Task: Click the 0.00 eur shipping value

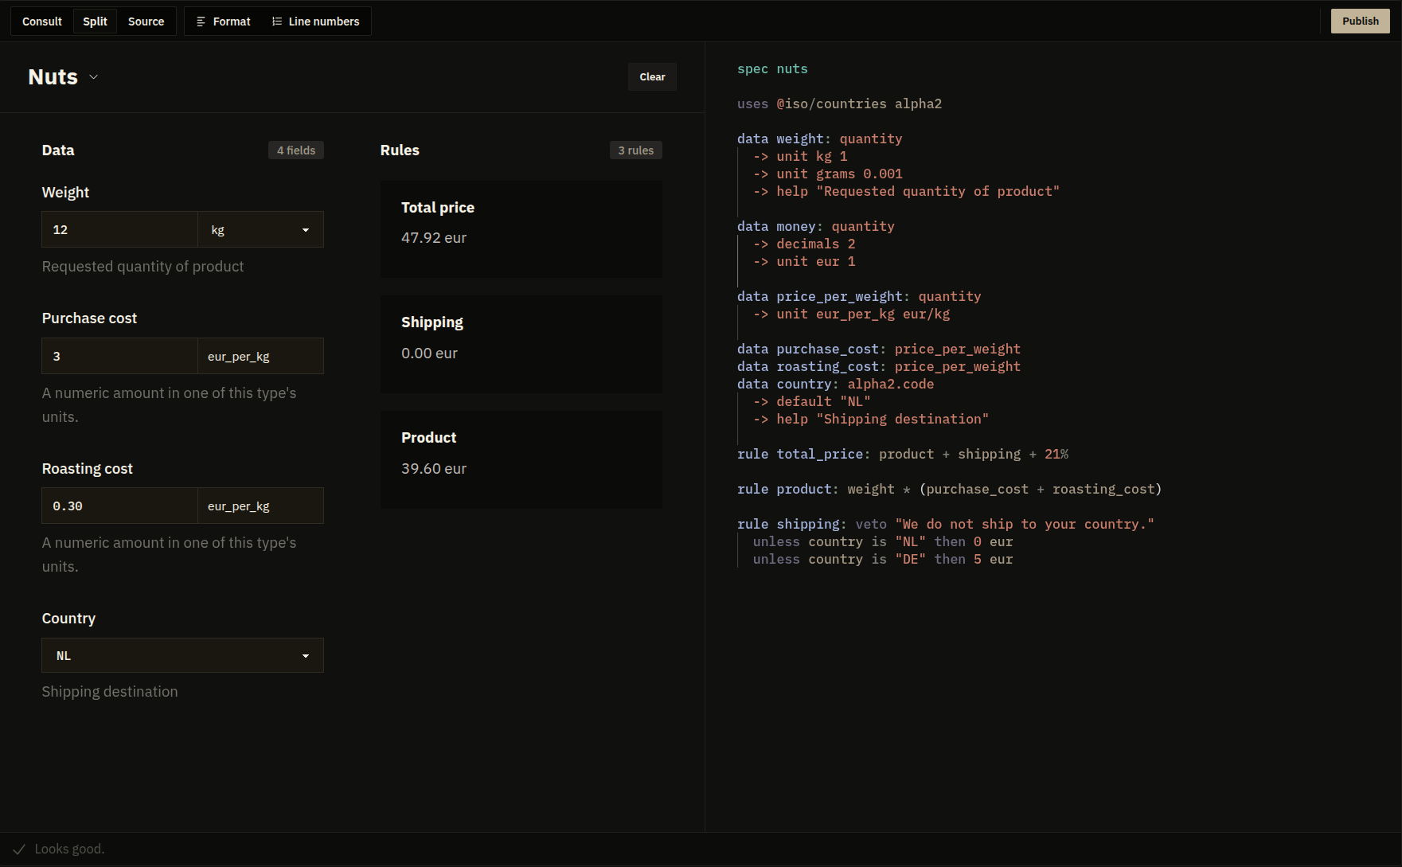Action: pyautogui.click(x=429, y=353)
